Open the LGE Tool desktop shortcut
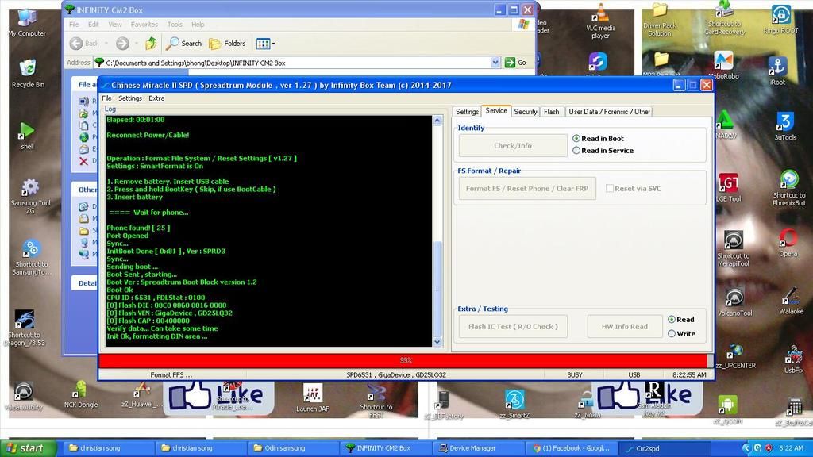 (729, 184)
